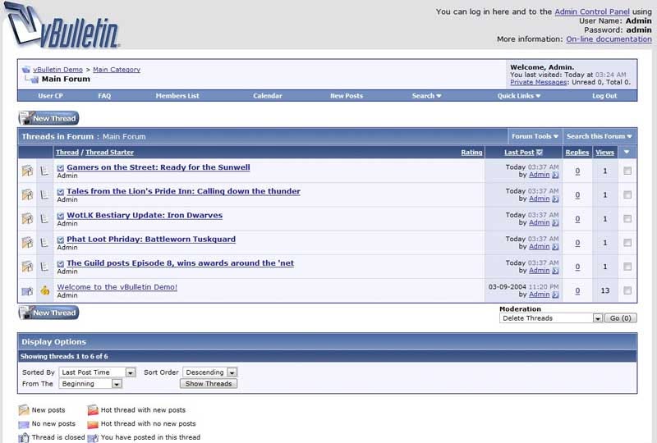The image size is (657, 443).
Task: Click the top New Thread button
Action: tap(48, 118)
